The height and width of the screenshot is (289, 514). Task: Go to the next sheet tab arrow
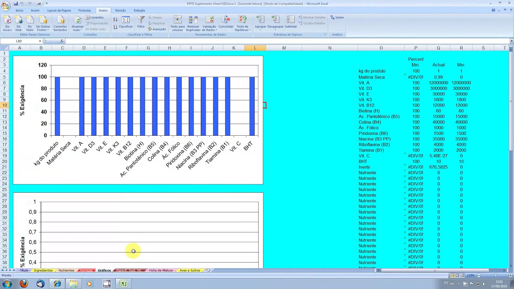click(x=10, y=271)
